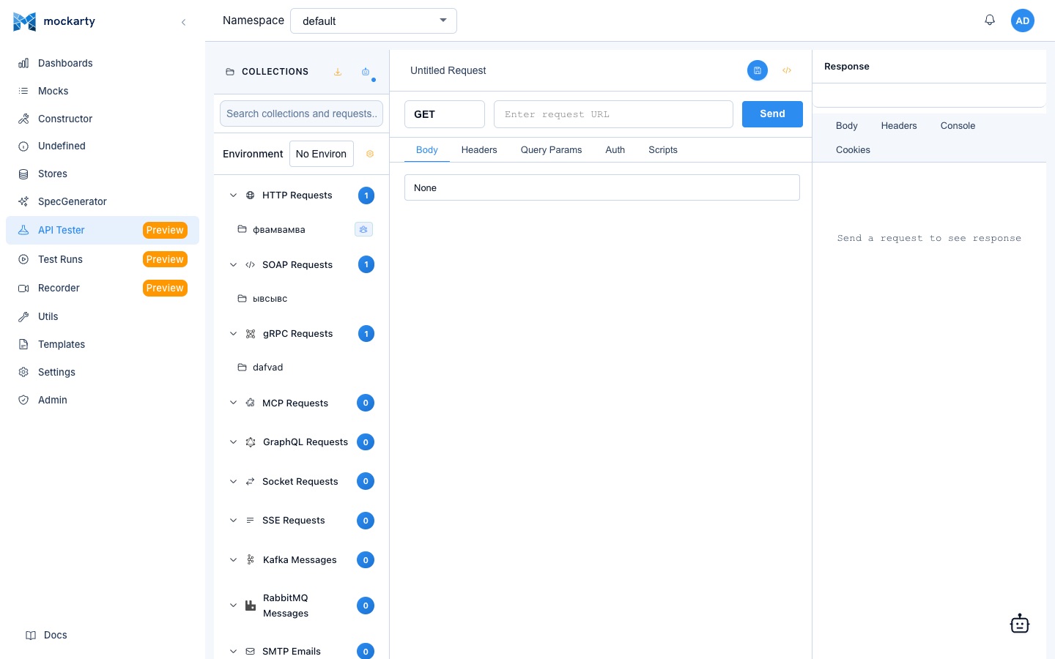Image resolution: width=1055 pixels, height=659 pixels.
Task: Click the blue save request icon
Action: coord(758,70)
